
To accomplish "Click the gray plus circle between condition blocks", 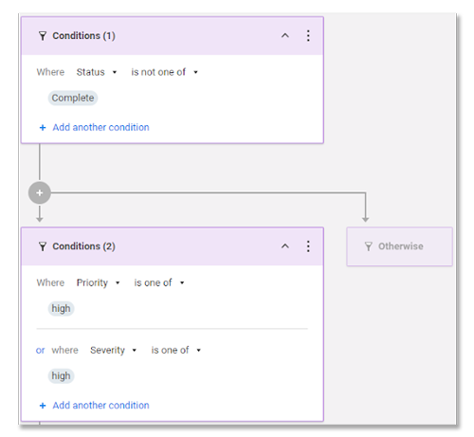I will click(x=40, y=192).
